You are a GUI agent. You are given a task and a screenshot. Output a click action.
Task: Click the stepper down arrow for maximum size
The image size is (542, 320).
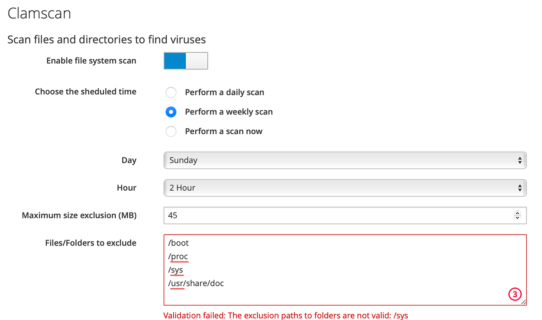click(x=518, y=218)
